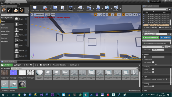Click Search Classes input field
The height and width of the screenshot is (97, 172).
pos(15,15)
